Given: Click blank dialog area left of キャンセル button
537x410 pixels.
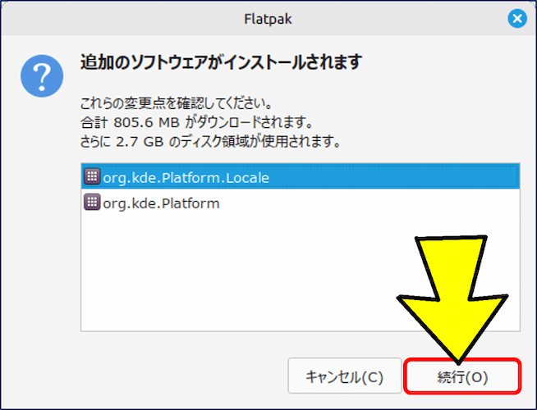Looking at the screenshot, I should coord(164,377).
